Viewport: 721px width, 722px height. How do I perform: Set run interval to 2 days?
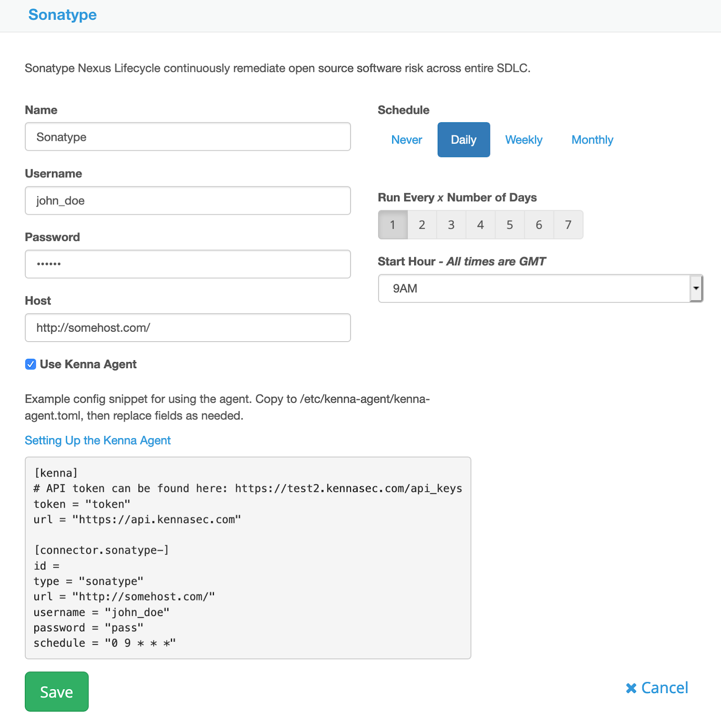422,225
